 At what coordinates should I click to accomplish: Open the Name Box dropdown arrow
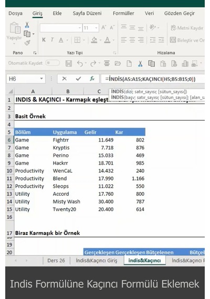(x=41, y=79)
